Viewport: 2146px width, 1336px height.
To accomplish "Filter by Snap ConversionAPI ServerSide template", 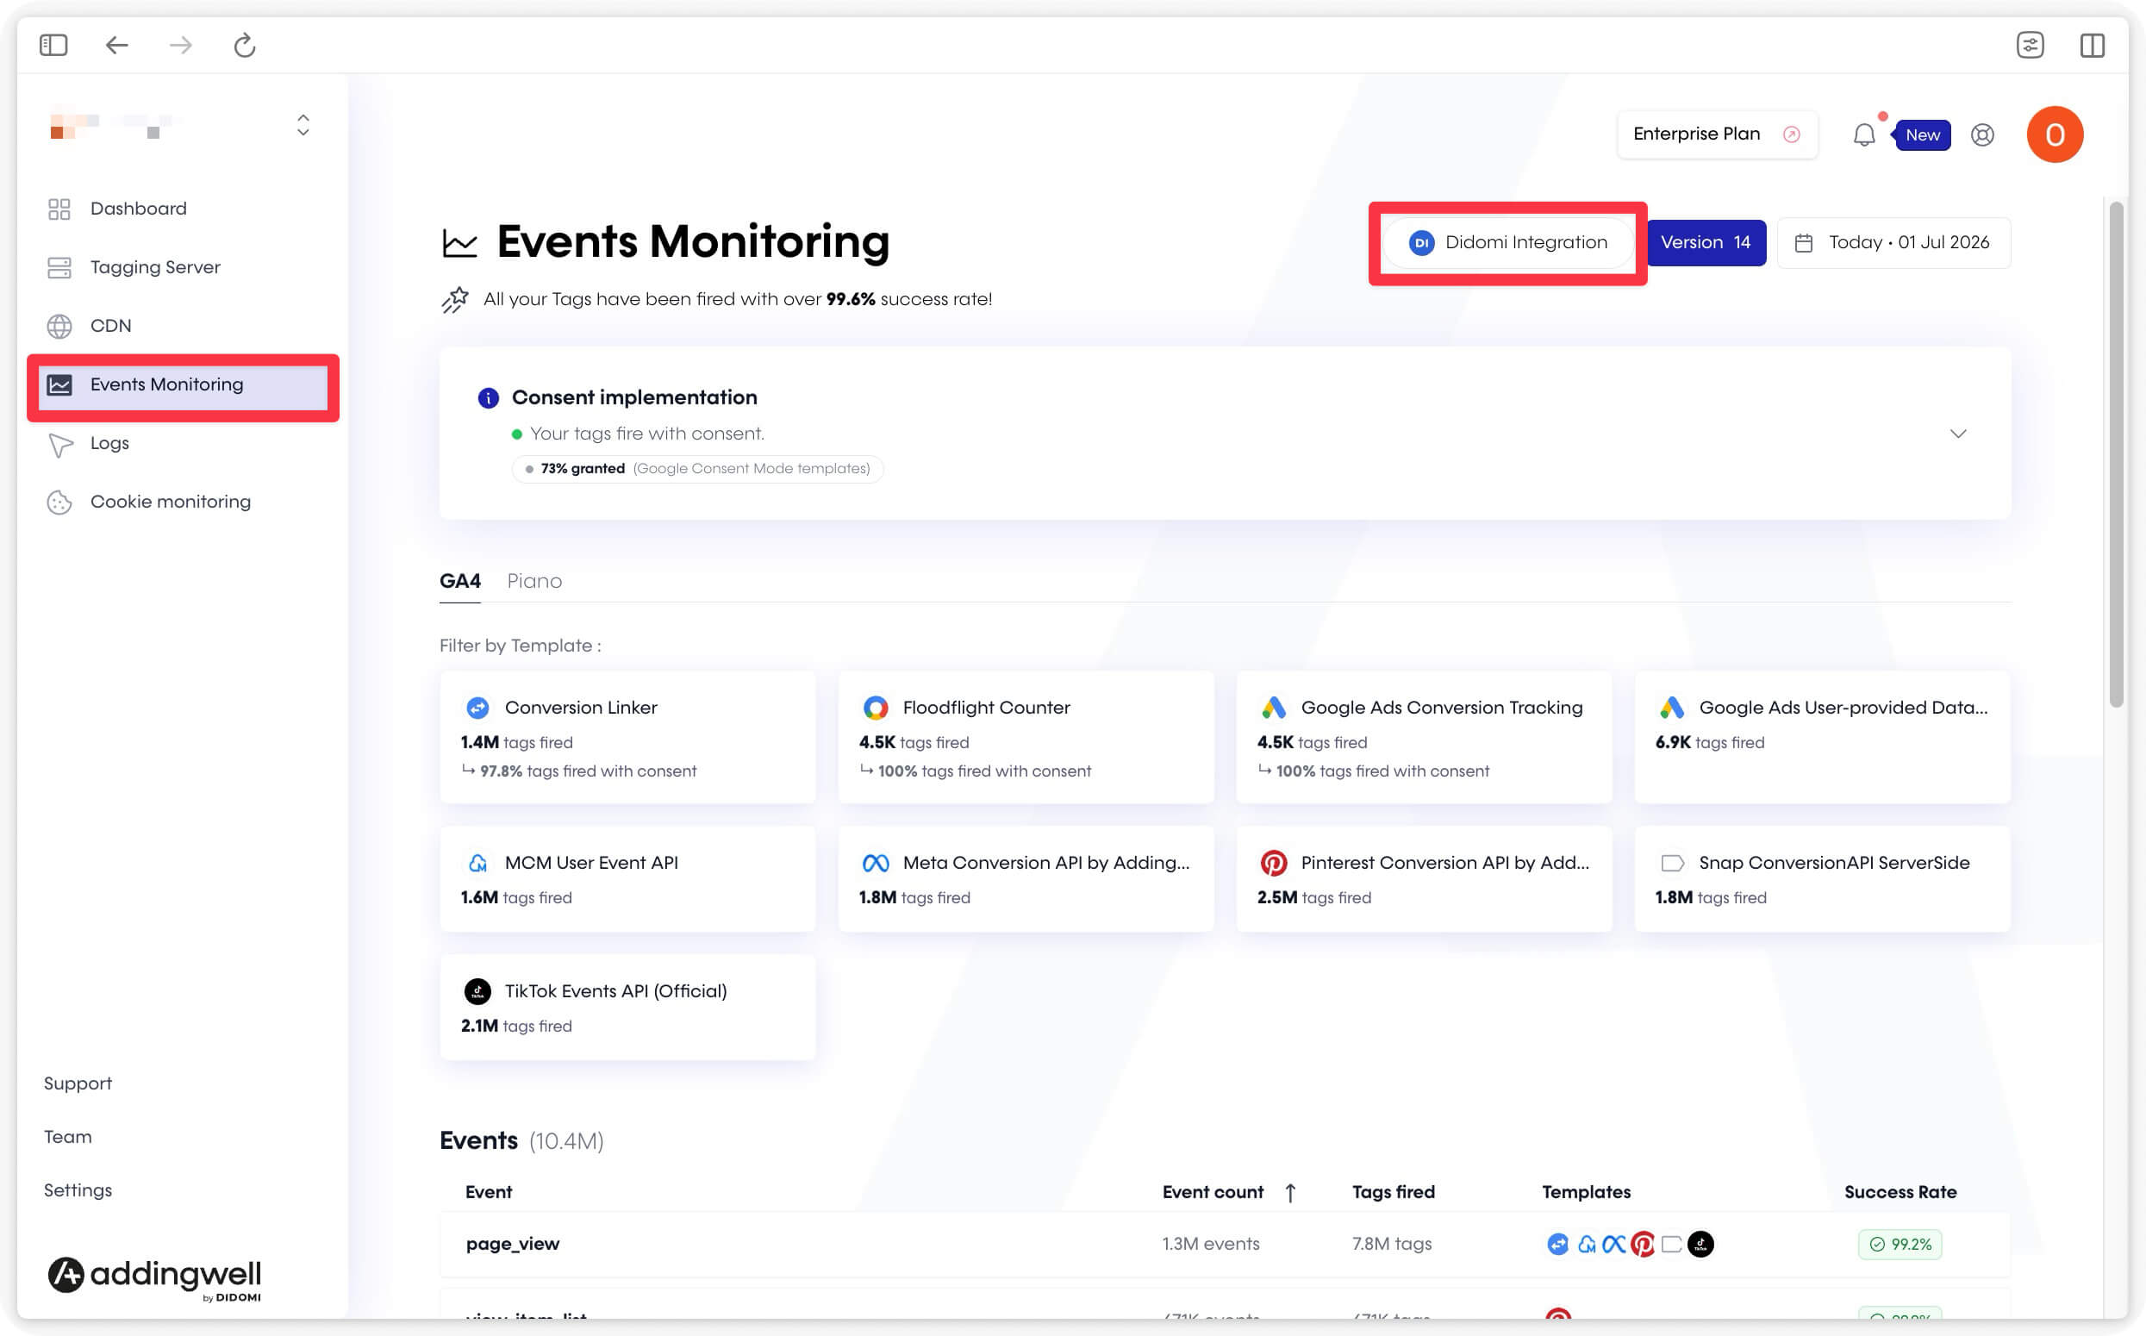I will click(x=1822, y=878).
